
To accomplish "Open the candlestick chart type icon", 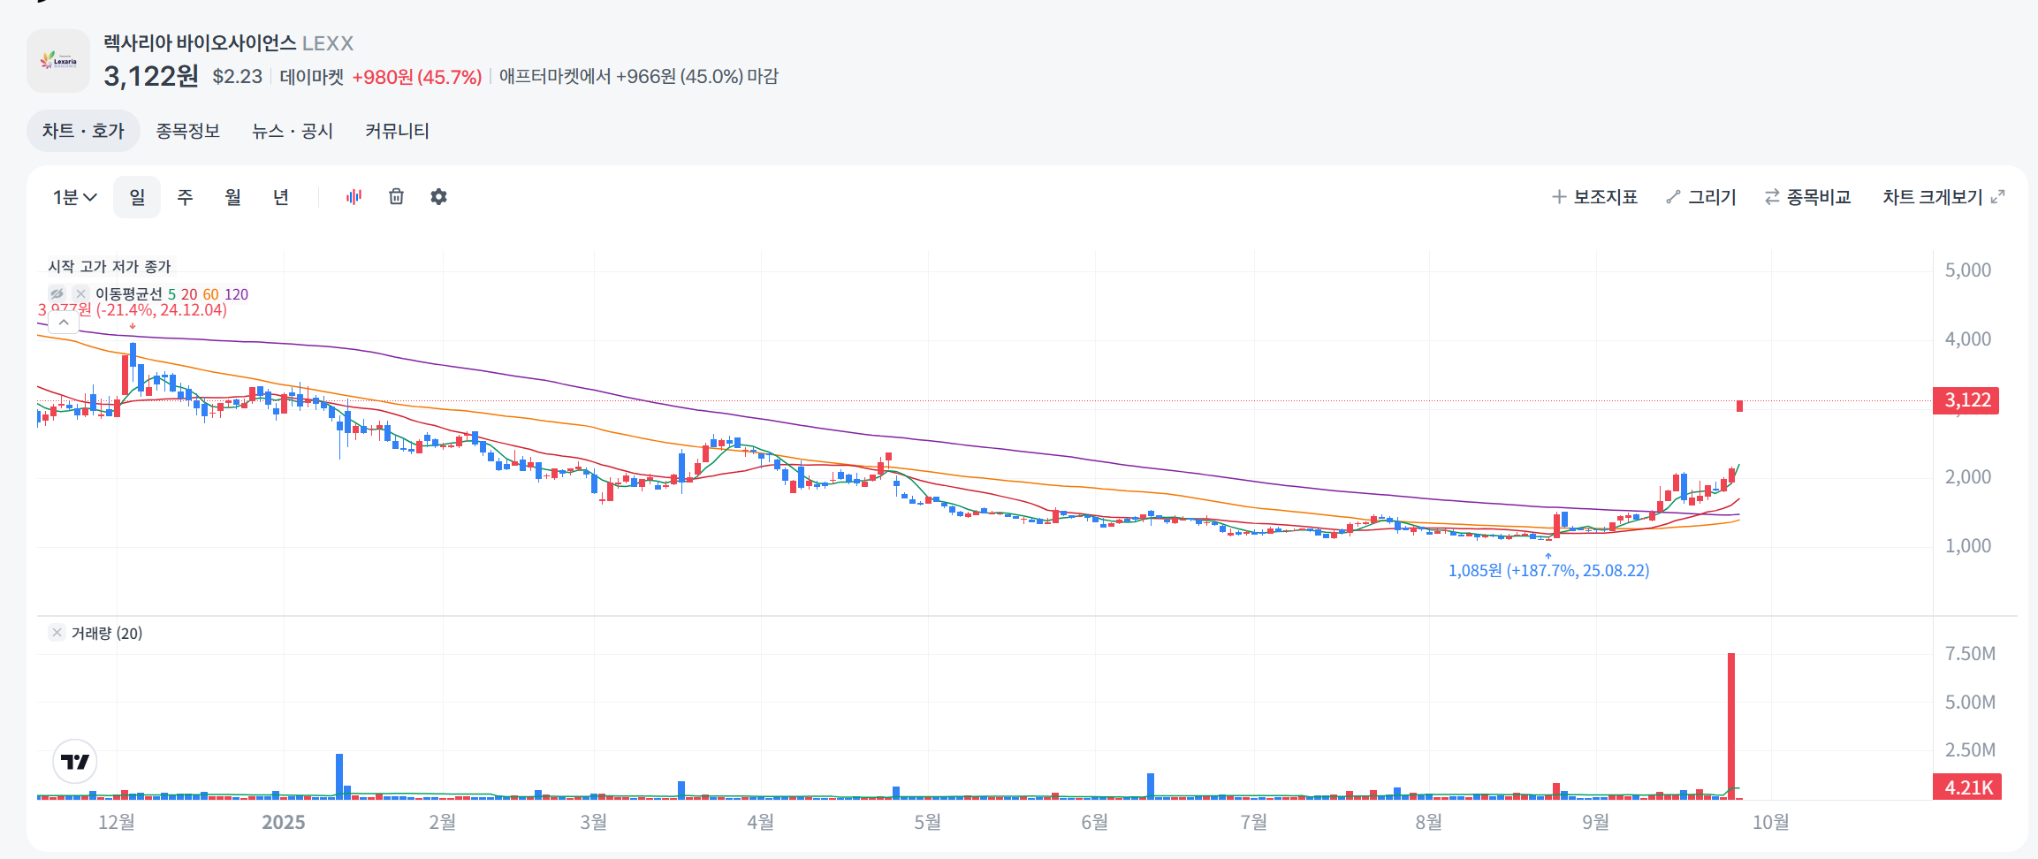I will point(354,197).
